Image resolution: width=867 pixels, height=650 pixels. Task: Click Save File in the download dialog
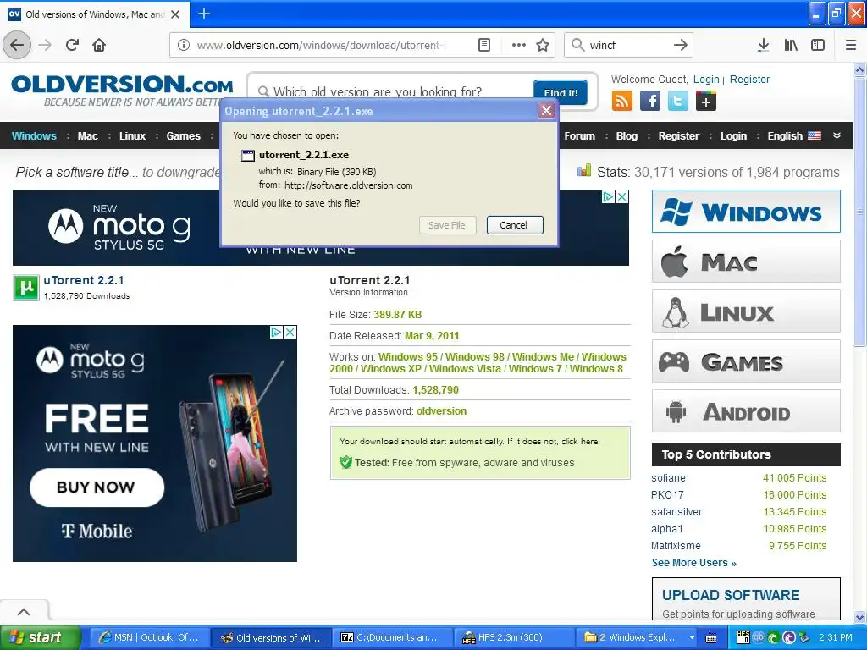[447, 225]
